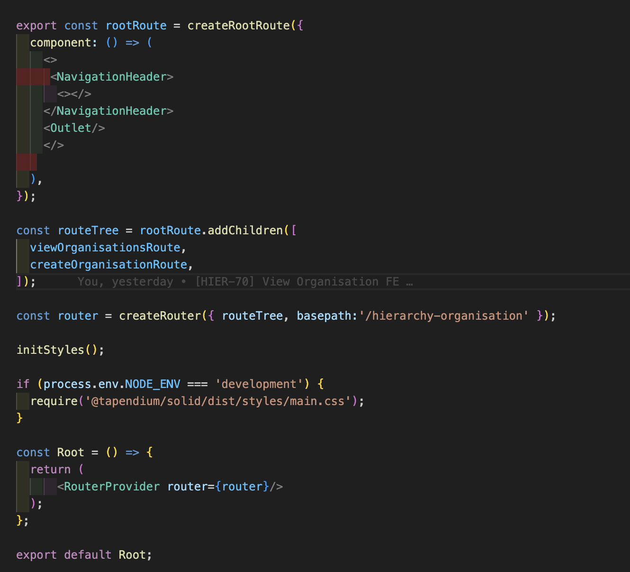
Task: Place cursor on the "component" property key
Action: (61, 43)
